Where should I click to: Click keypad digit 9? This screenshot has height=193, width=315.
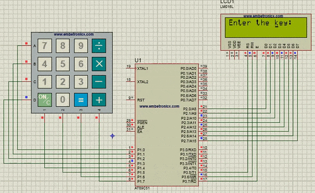pyautogui.click(x=81, y=46)
